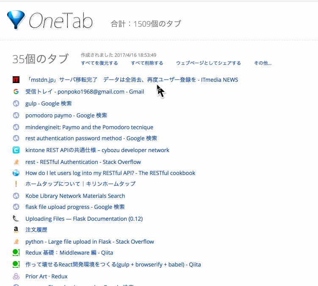Click ITmedia favicon beside mstdn.jp article
This screenshot has height=286, width=318.
[16, 80]
